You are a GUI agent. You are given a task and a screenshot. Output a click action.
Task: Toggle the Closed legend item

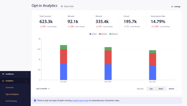[x=93, y=34]
